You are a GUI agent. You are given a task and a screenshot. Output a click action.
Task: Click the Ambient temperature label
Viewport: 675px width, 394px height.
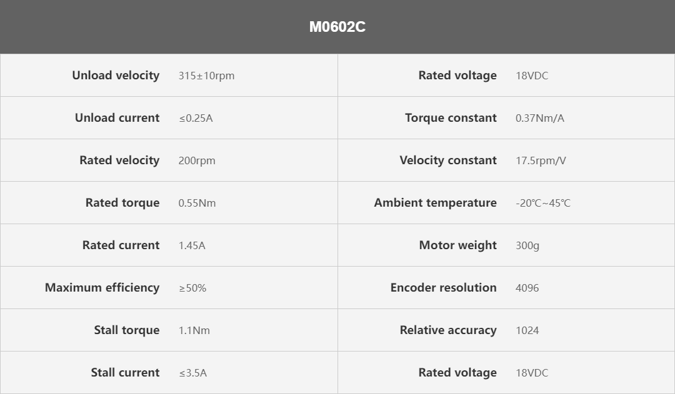pos(435,202)
